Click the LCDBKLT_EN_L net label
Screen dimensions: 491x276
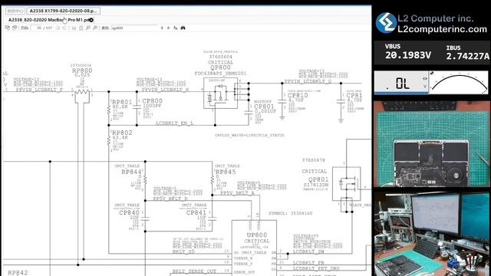(174, 123)
